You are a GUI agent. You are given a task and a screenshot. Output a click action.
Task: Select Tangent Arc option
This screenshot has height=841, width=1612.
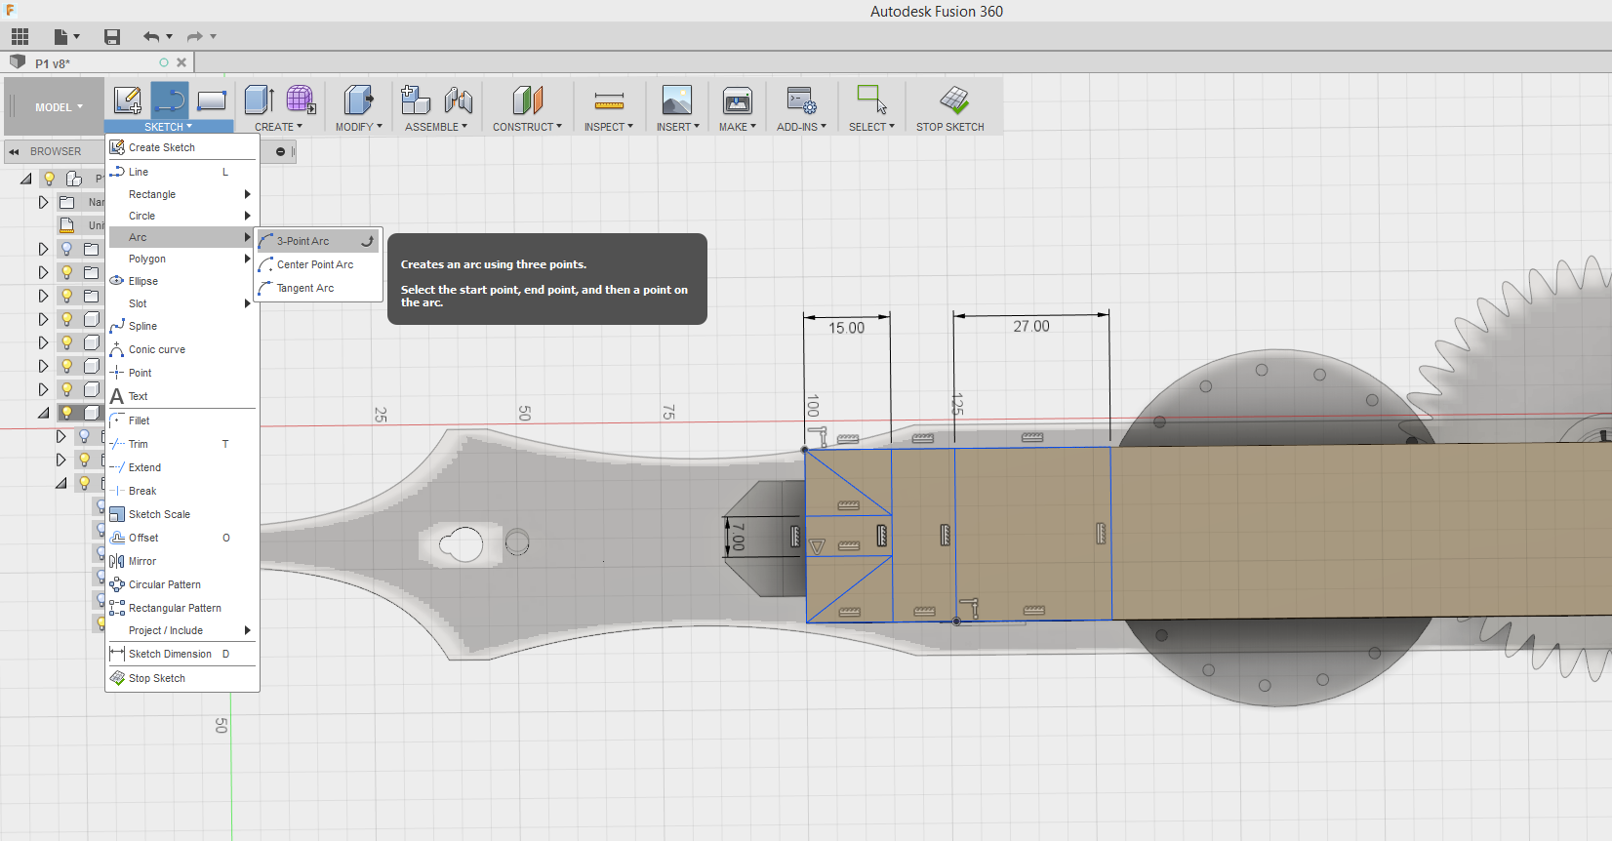point(318,288)
